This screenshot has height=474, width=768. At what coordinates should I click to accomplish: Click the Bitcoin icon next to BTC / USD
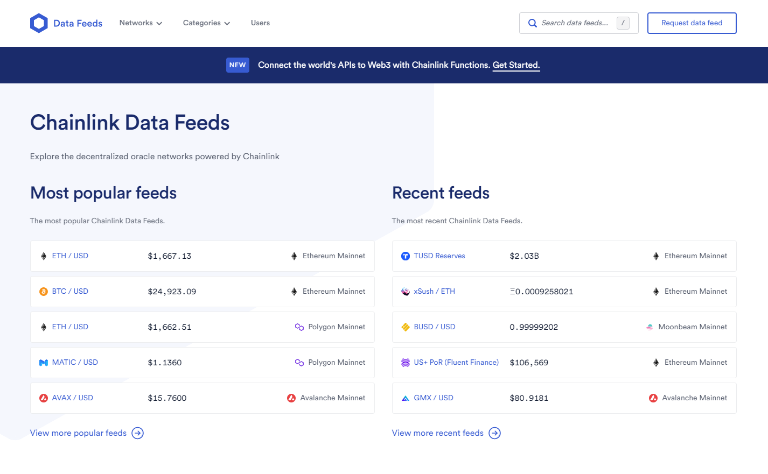[x=44, y=291]
